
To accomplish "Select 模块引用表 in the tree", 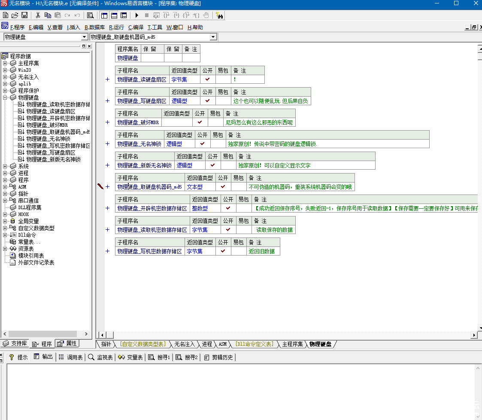I will click(31, 256).
